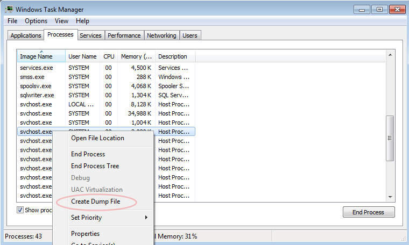Close the Task Manager window
This screenshot has height=245, width=409.
pyautogui.click(x=397, y=10)
